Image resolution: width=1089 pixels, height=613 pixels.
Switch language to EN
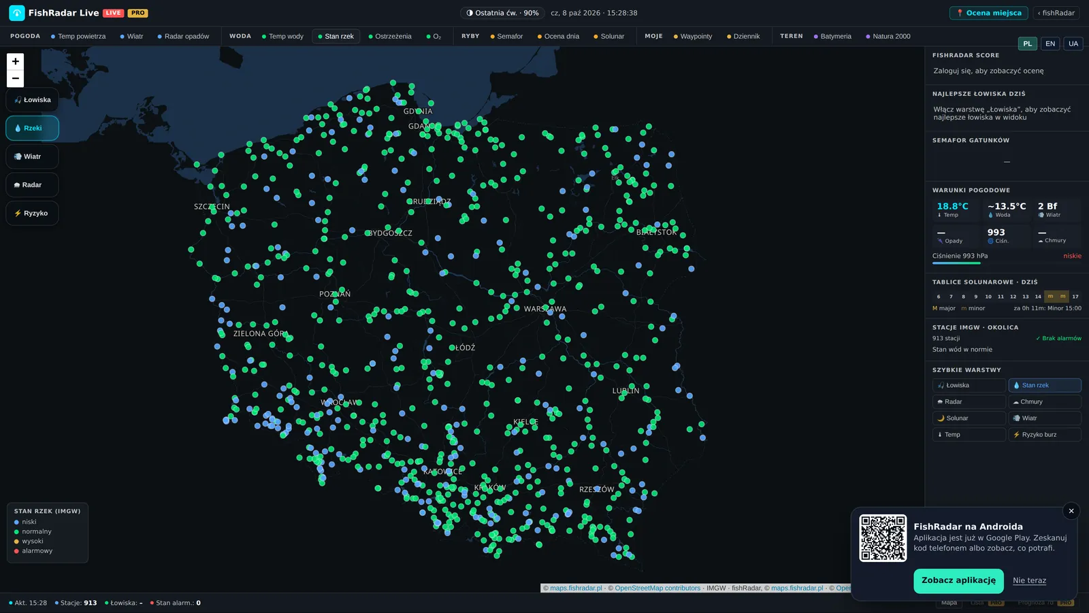(1050, 44)
